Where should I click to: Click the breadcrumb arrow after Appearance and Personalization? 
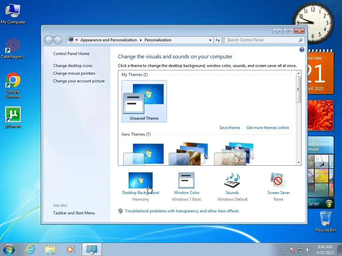(141, 40)
